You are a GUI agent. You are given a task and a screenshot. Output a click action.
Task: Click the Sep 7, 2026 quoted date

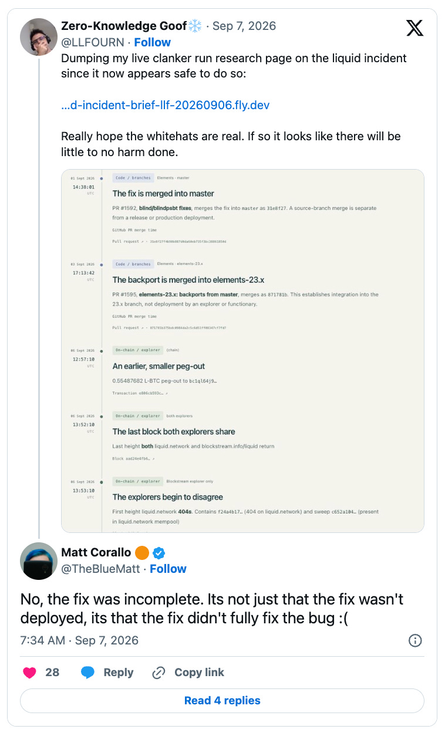244,26
